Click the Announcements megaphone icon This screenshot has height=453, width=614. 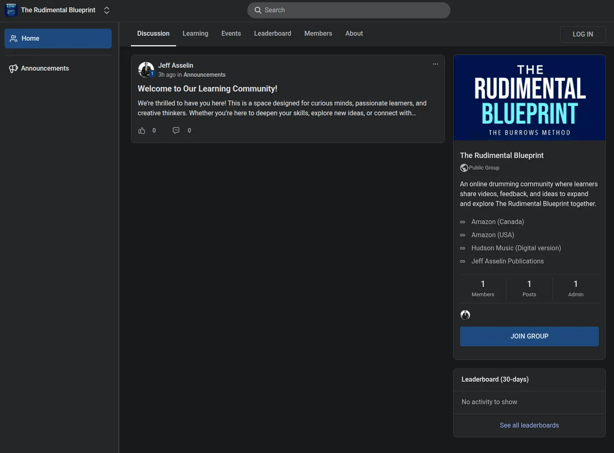click(14, 69)
